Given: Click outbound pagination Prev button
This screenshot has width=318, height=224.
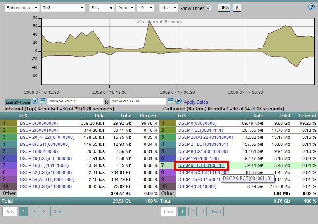Looking at the screenshot, I should [168, 212].
